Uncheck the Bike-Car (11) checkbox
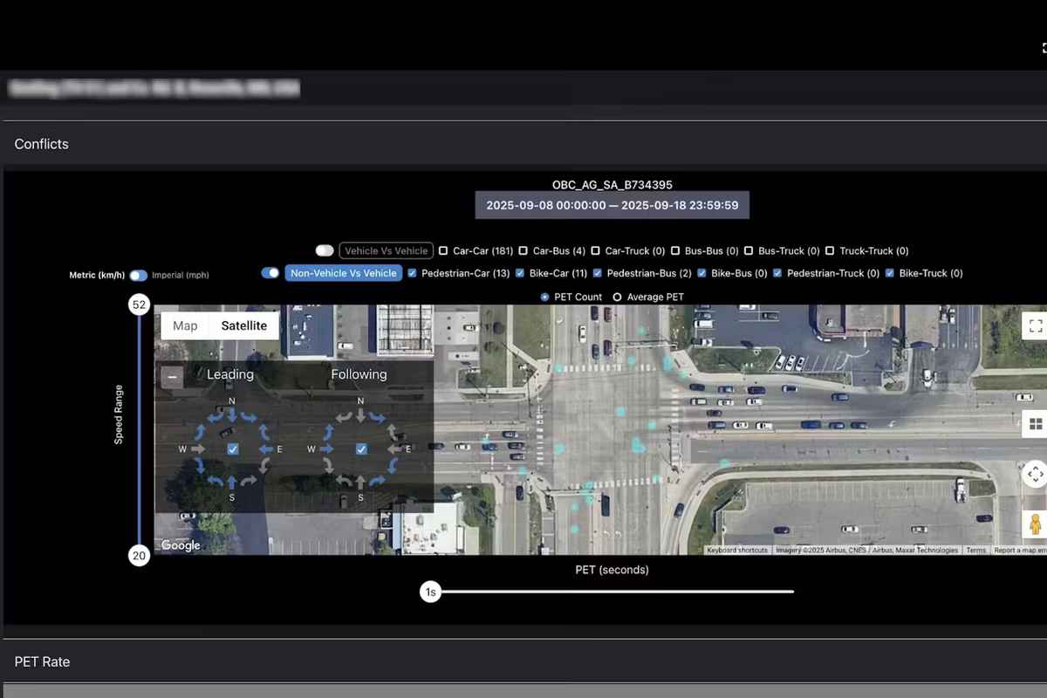 (x=520, y=273)
